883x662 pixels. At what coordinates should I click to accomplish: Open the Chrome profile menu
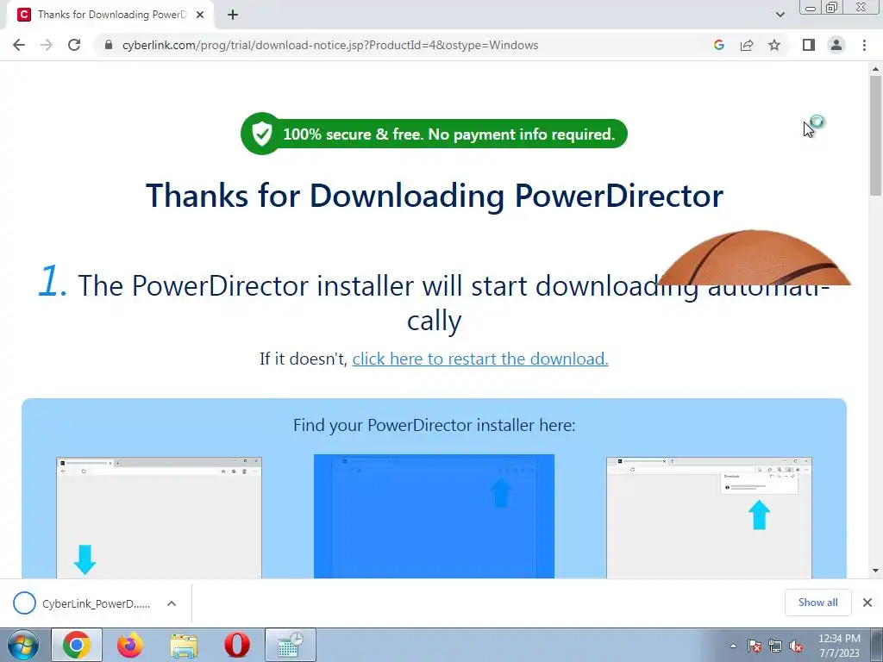tap(836, 45)
